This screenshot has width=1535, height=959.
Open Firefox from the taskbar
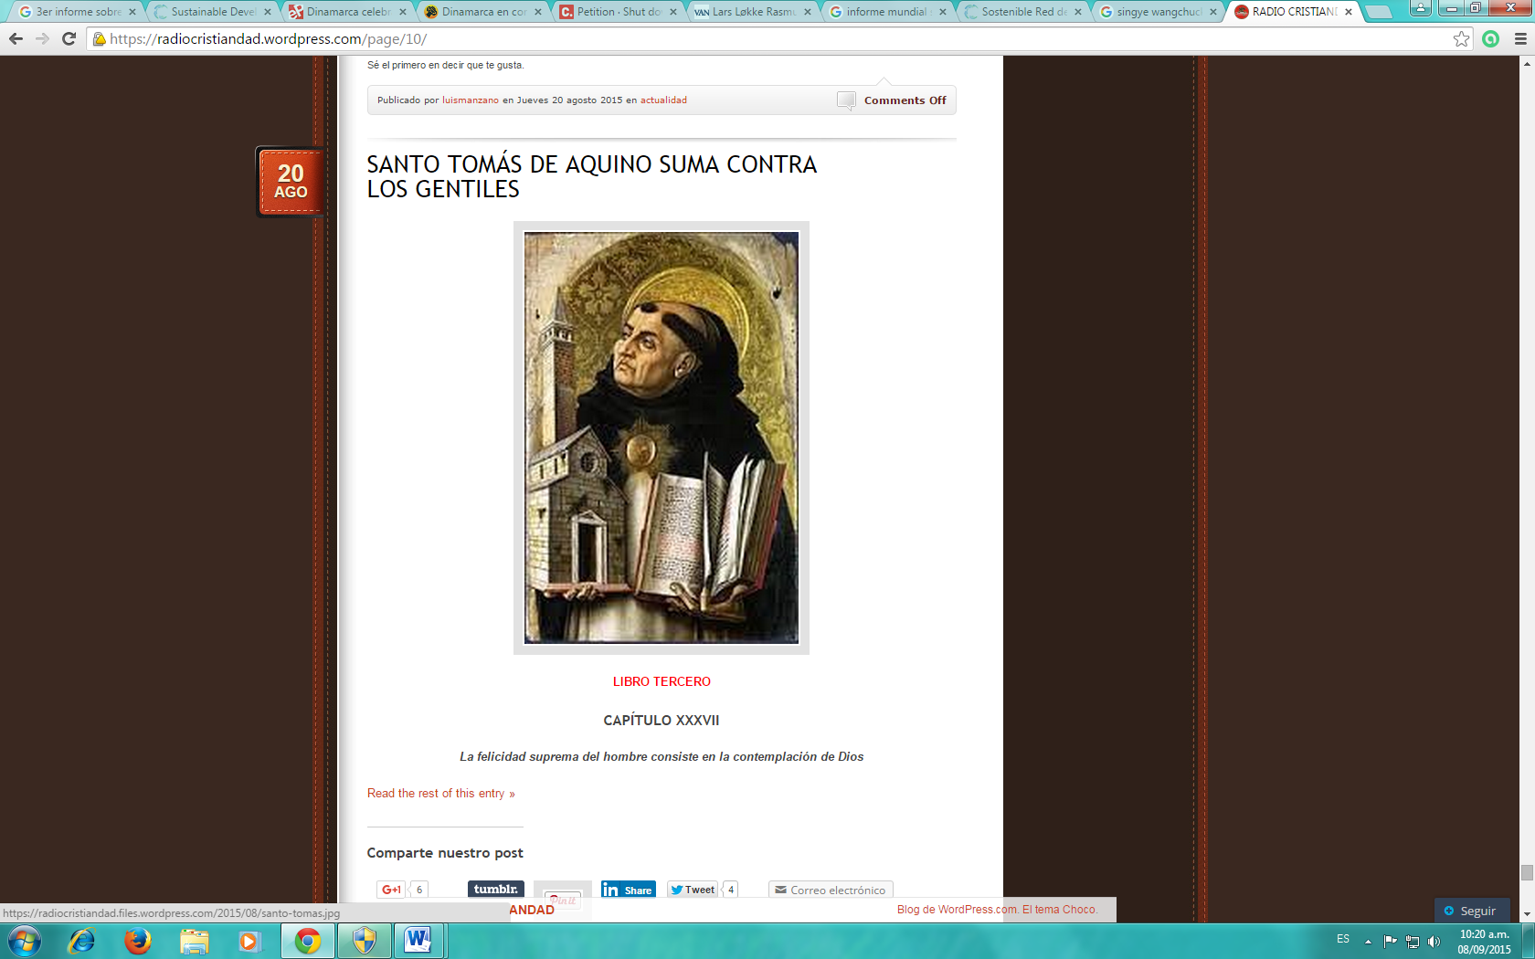(x=138, y=940)
